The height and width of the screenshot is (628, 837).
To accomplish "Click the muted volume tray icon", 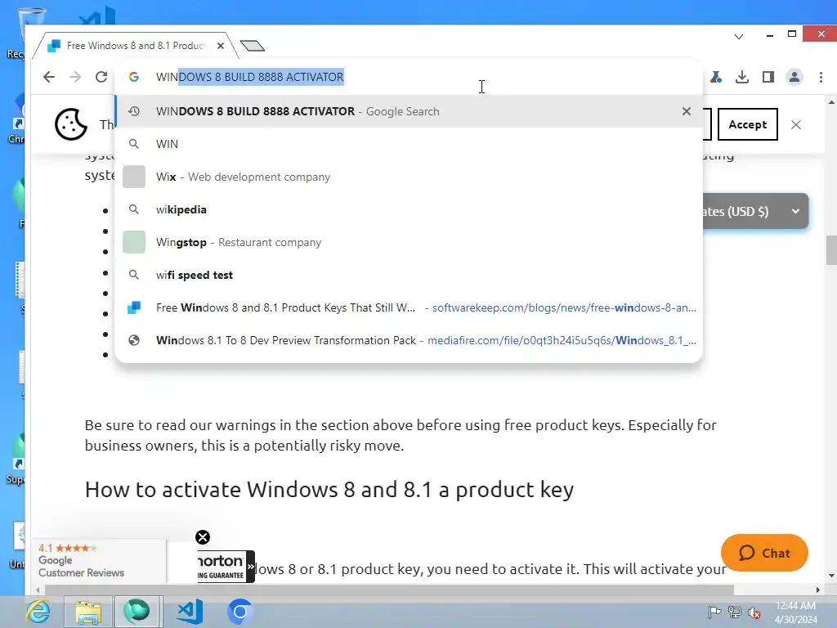I will coord(754,612).
